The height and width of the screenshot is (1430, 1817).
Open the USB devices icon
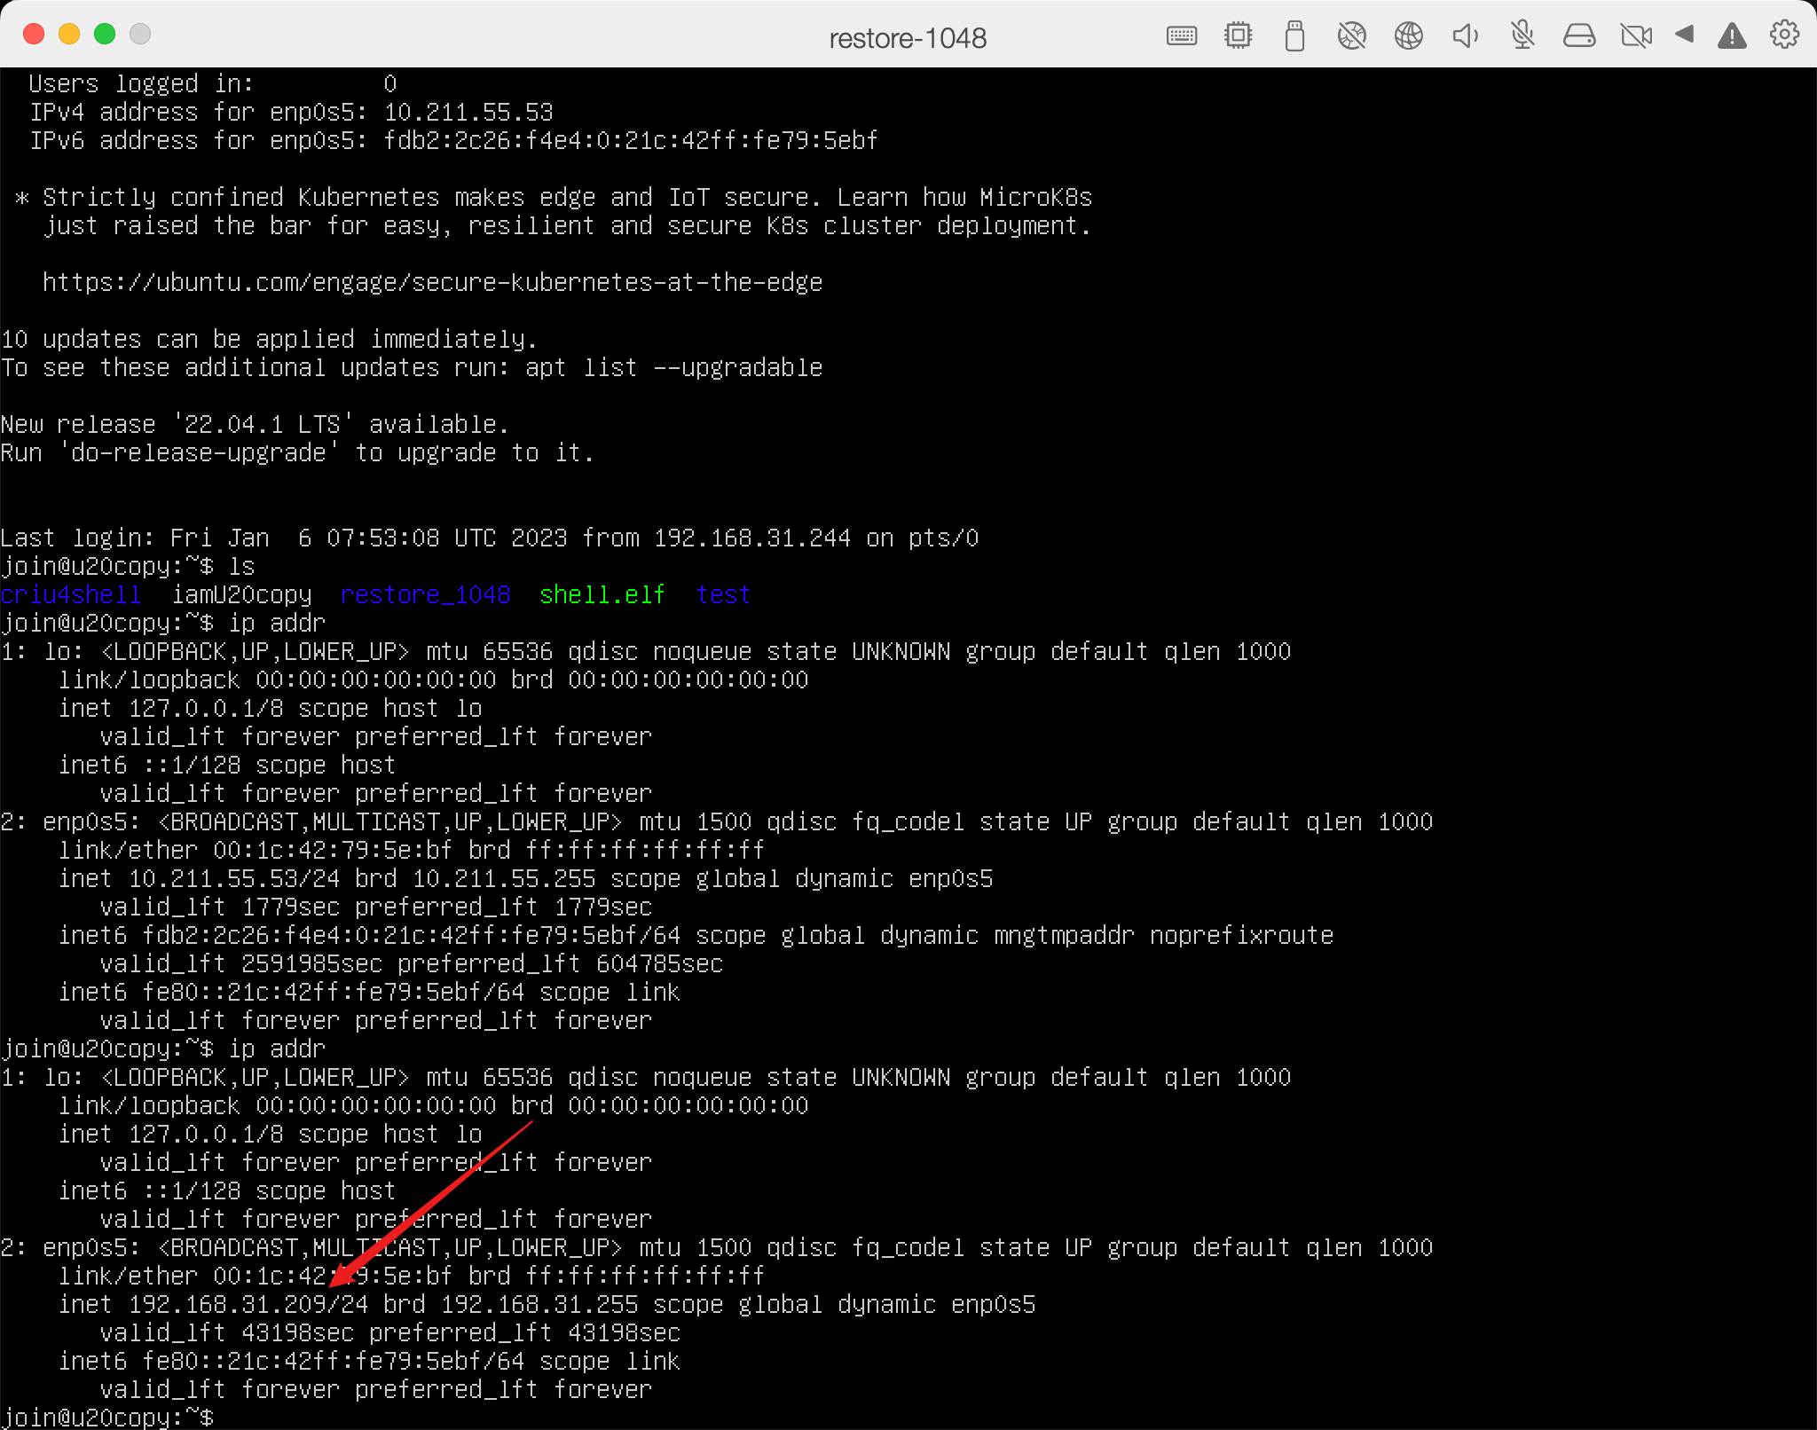pos(1294,36)
